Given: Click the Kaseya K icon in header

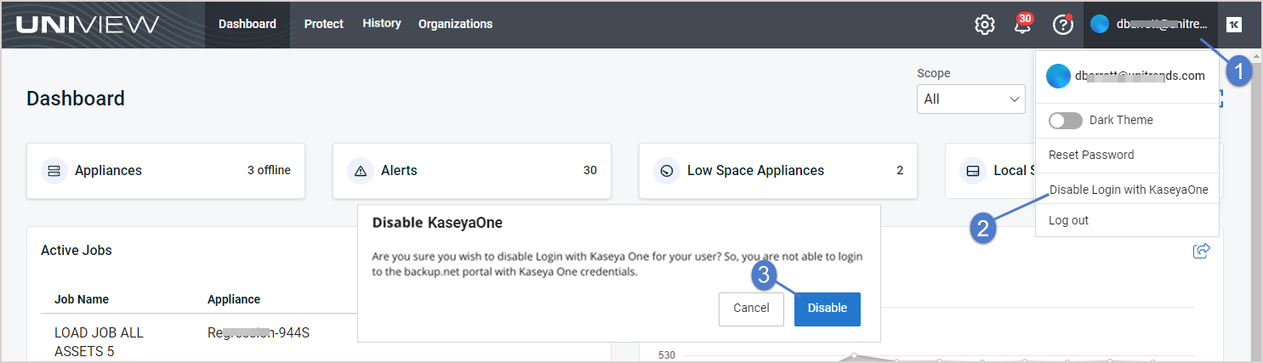Looking at the screenshot, I should click(1234, 25).
